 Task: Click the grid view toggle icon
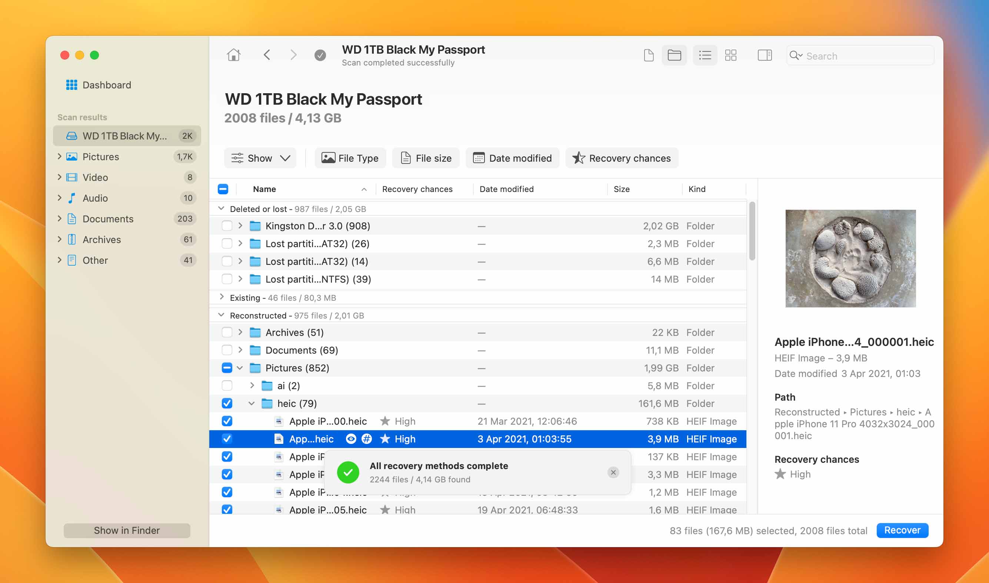point(730,55)
